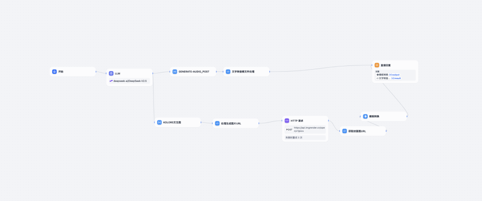Click the HTTP 请求 node's right output handle
The image size is (482, 201).
pyautogui.click(x=328, y=121)
